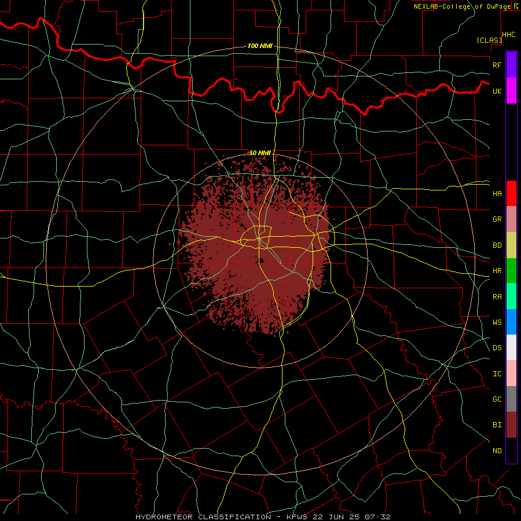Click the KFWS station identifier
521x521 pixels.
coord(298,517)
